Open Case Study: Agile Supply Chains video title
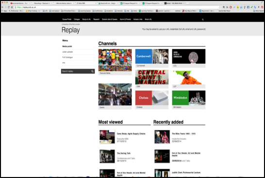This screenshot has width=265, height=178. point(131,134)
